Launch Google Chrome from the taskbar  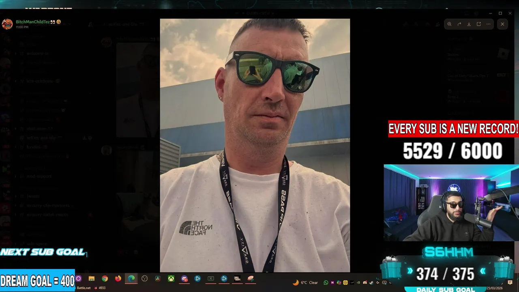pyautogui.click(x=105, y=279)
